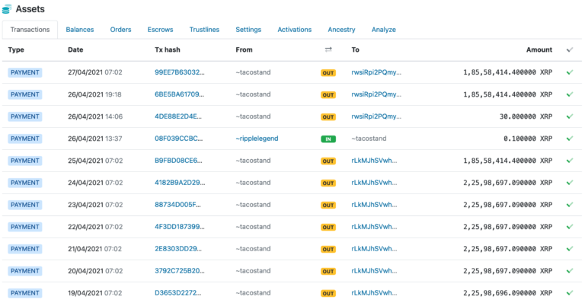The width and height of the screenshot is (585, 303).
Task: Click the Assets coin stack icon
Action: coord(7,9)
